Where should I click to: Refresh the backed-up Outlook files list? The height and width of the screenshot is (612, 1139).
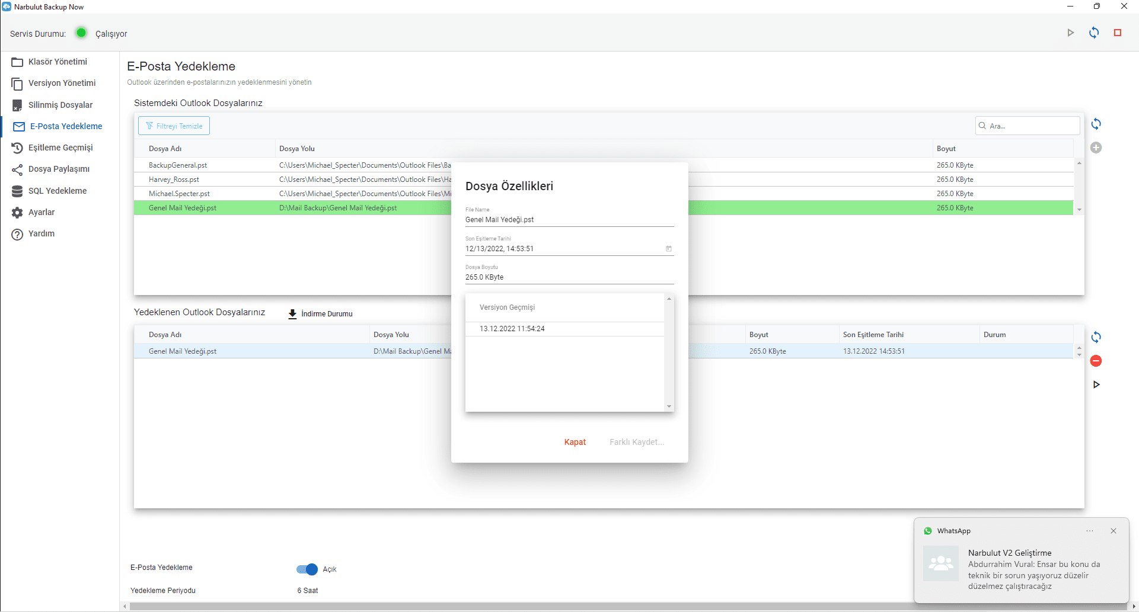(1096, 337)
